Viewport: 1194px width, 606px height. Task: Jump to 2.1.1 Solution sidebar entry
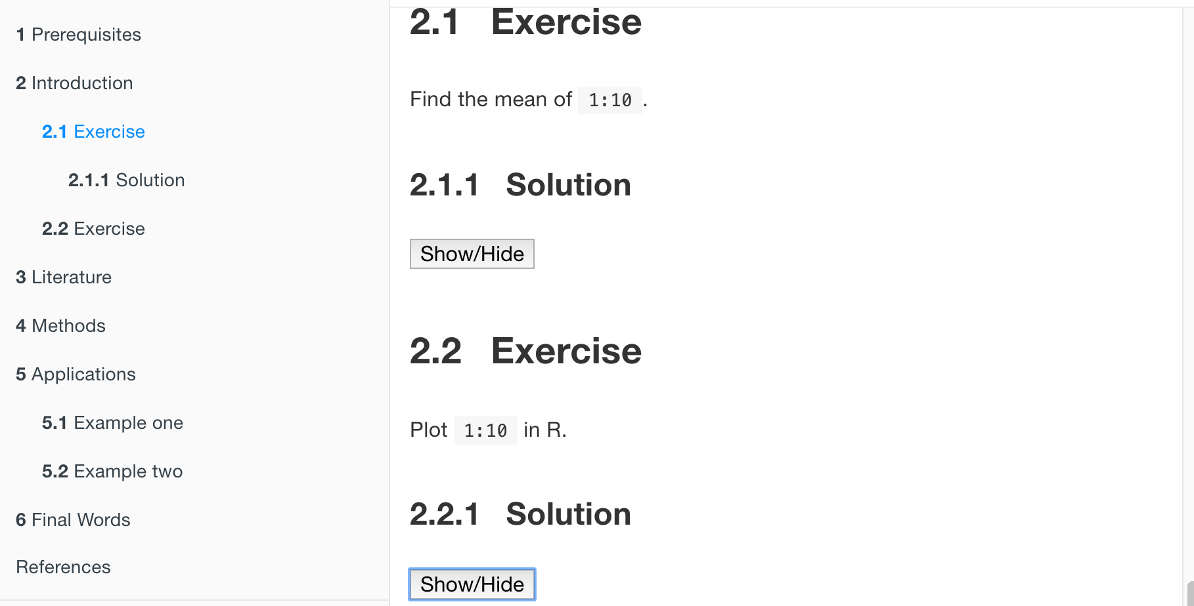coord(126,180)
